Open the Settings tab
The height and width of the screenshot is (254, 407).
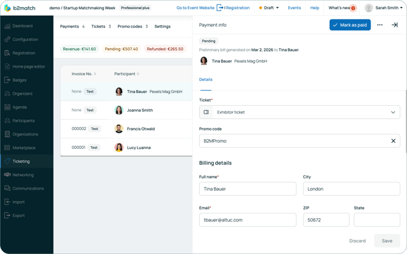click(162, 27)
